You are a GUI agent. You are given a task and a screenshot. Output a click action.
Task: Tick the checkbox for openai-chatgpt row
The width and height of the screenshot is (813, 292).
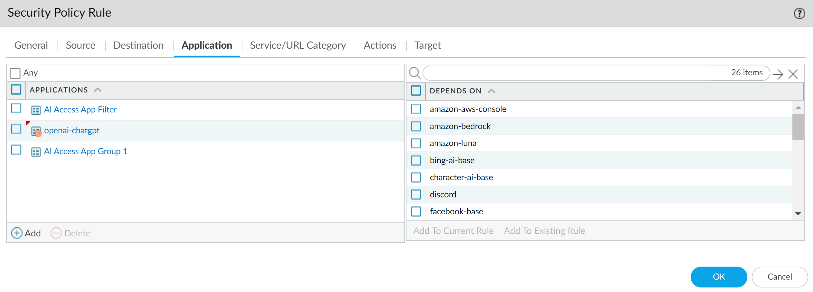pos(16,129)
